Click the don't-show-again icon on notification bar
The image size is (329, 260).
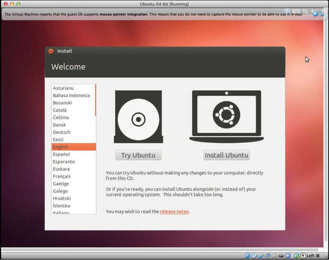(x=321, y=14)
